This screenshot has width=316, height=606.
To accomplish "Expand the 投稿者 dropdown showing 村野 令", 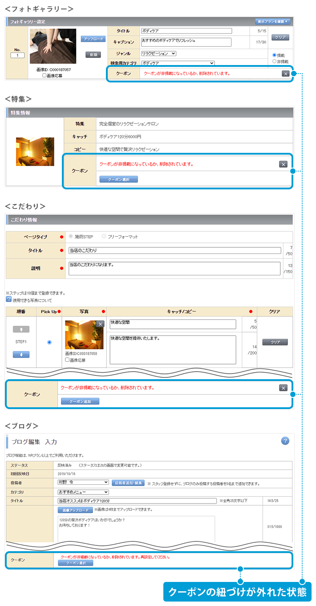I will (83, 483).
